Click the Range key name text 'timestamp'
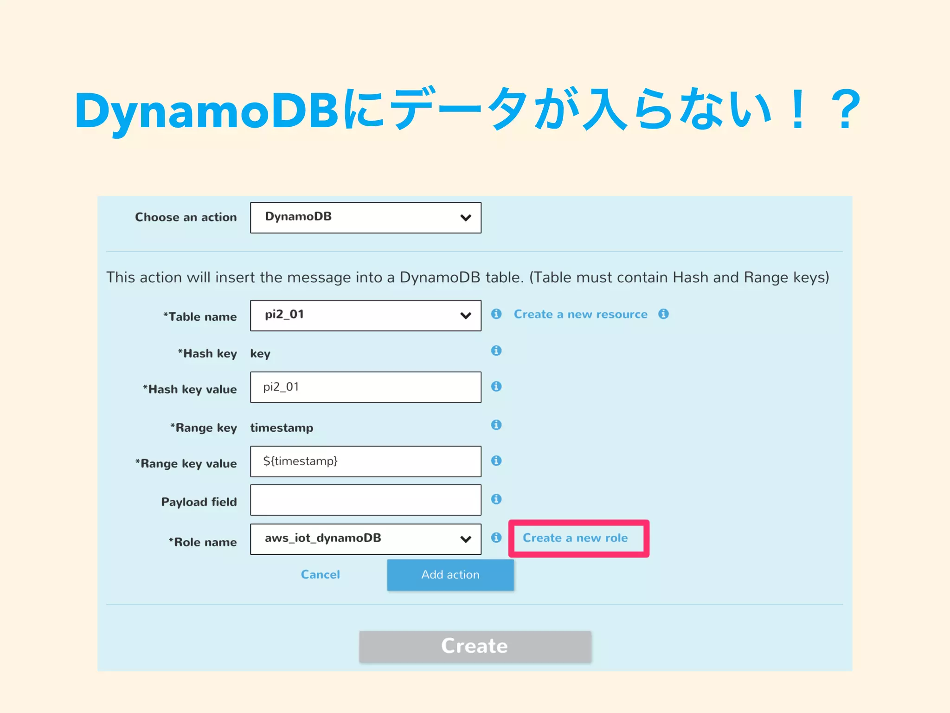 (282, 428)
